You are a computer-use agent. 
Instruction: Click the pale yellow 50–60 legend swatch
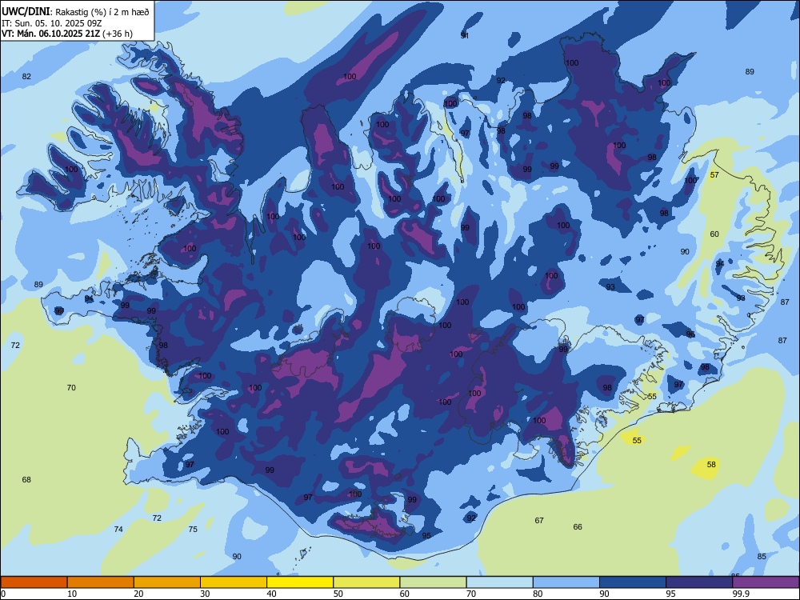pyautogui.click(x=366, y=582)
